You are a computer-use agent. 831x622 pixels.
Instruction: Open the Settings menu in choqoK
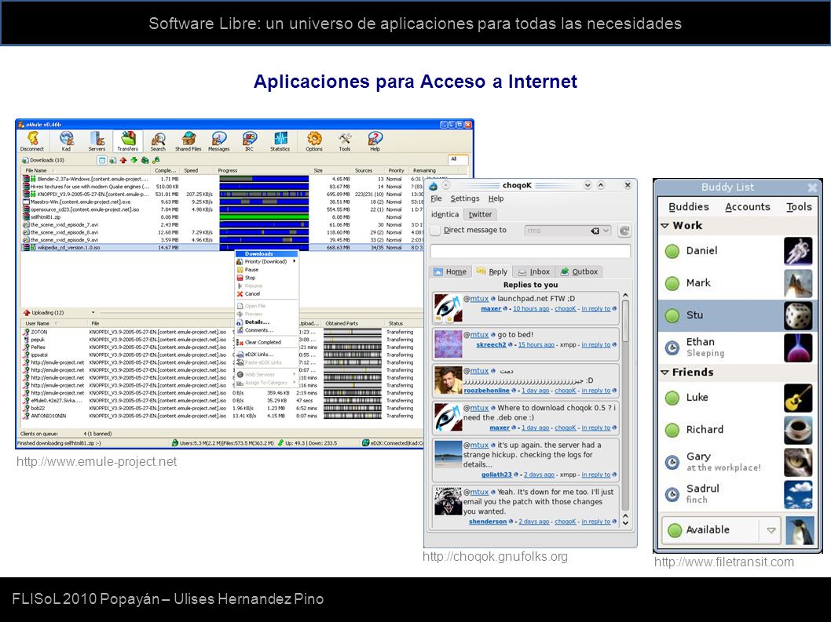(x=465, y=198)
